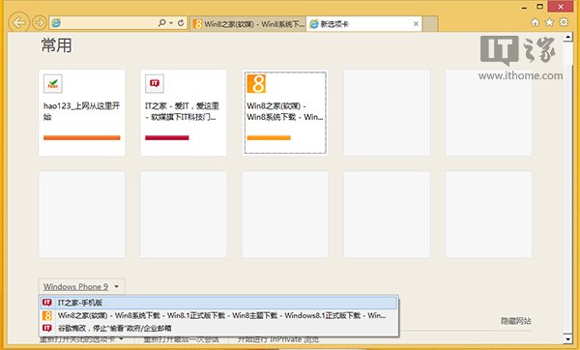Choose the Win8之家(软媒) entry in dropdown list
This screenshot has width=580, height=350.
pos(218,315)
